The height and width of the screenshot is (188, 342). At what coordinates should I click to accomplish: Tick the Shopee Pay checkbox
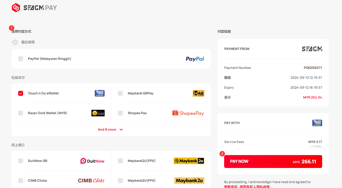tap(120, 113)
